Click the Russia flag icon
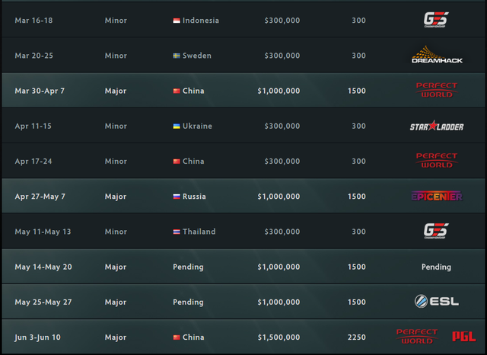The image size is (487, 355). pos(177,197)
